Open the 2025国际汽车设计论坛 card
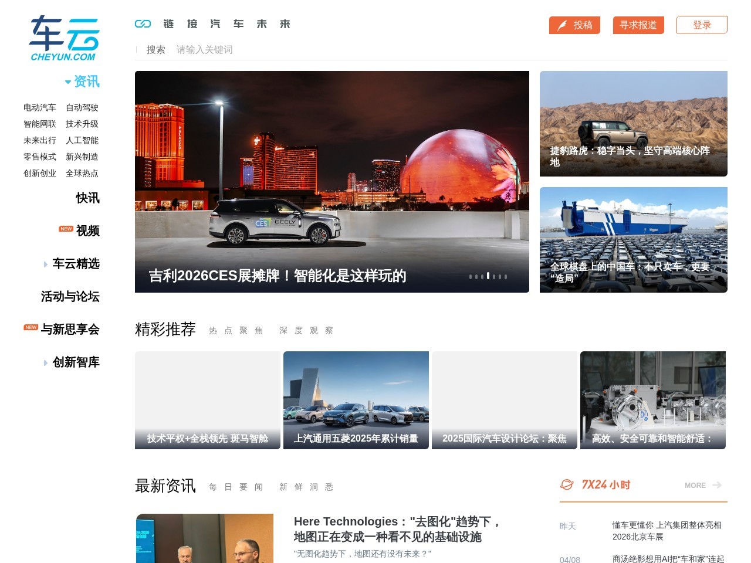 pyautogui.click(x=505, y=400)
